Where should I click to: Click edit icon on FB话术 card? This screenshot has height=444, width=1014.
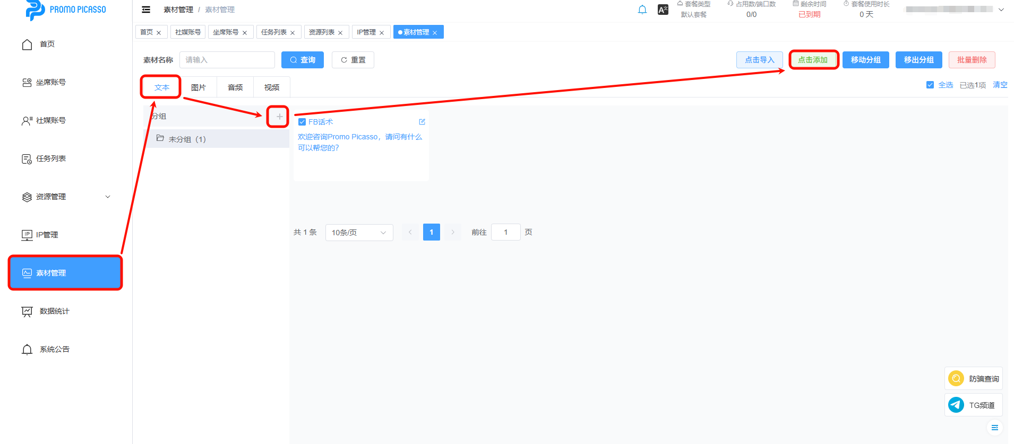[x=422, y=122]
